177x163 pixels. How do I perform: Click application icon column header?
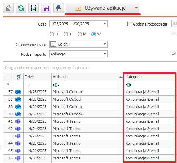[x=19, y=77]
